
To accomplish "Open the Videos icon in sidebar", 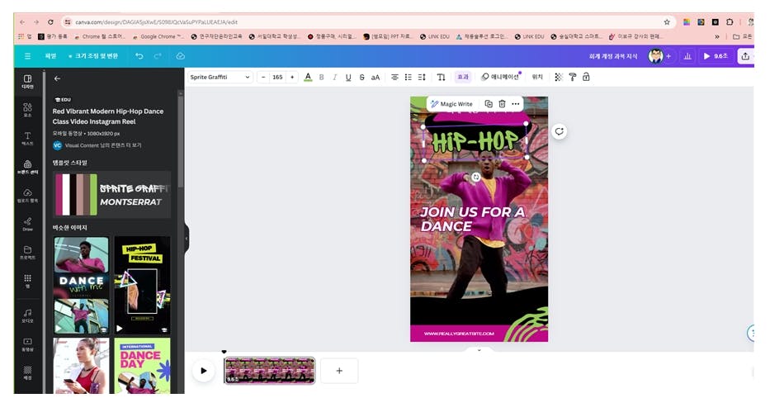I will tap(27, 344).
